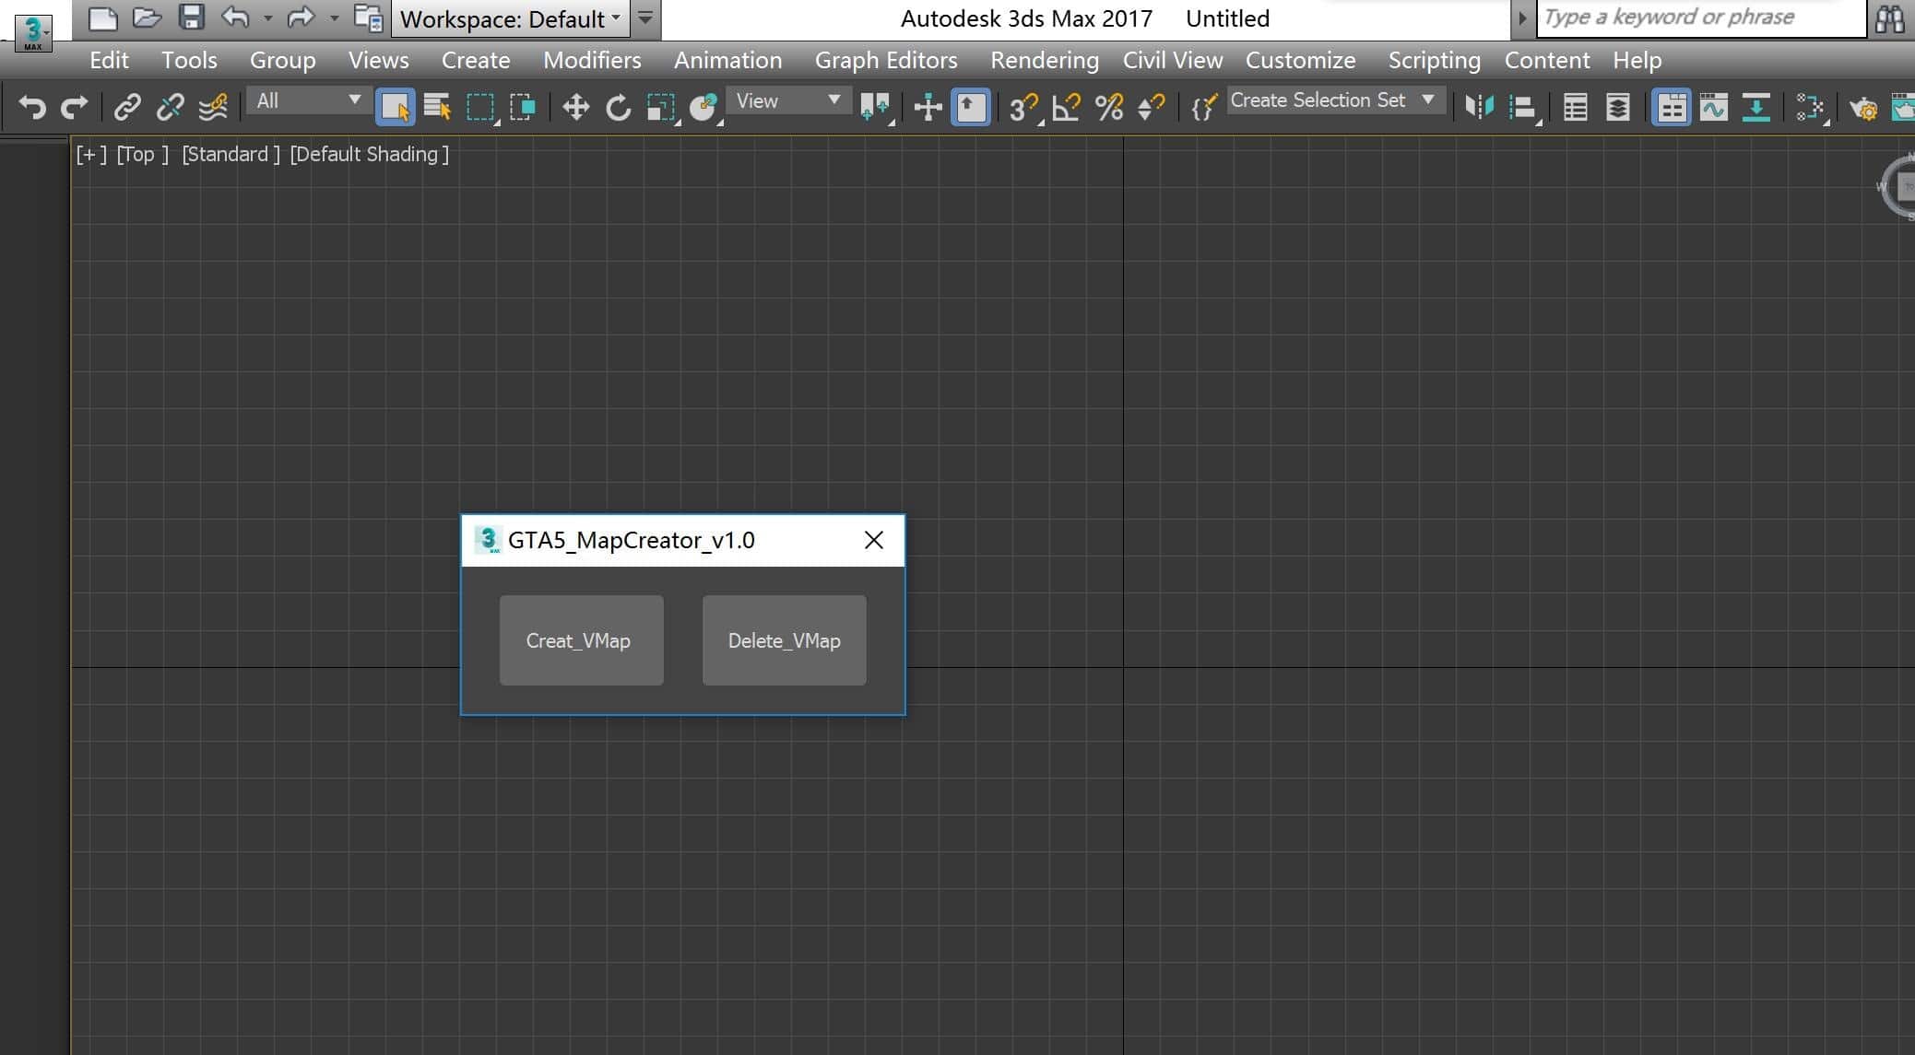Click the Delete_VMap button
1915x1055 pixels.
click(784, 640)
